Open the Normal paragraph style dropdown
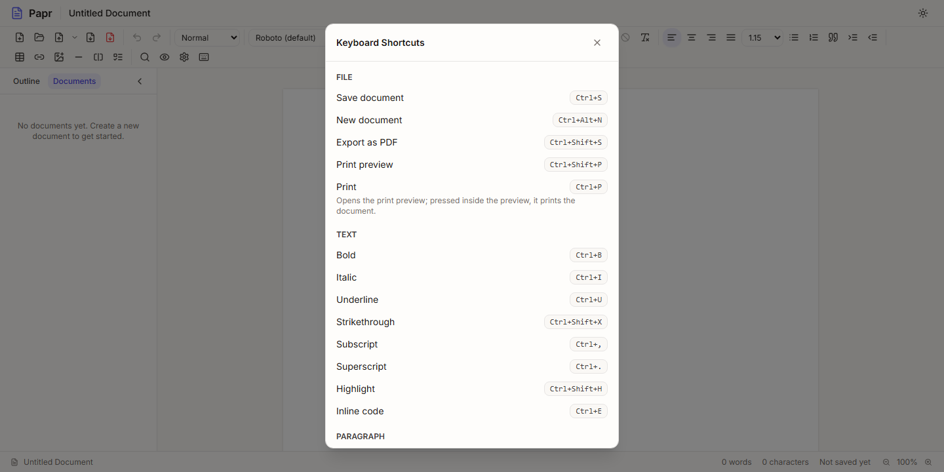944x472 pixels. (x=208, y=37)
